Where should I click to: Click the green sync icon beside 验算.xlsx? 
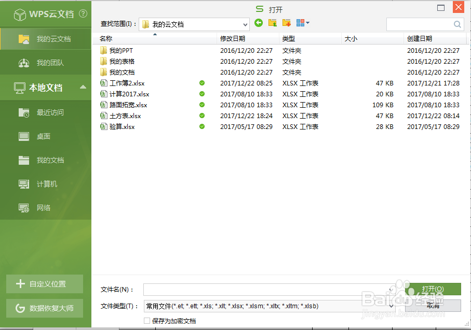coord(202,126)
